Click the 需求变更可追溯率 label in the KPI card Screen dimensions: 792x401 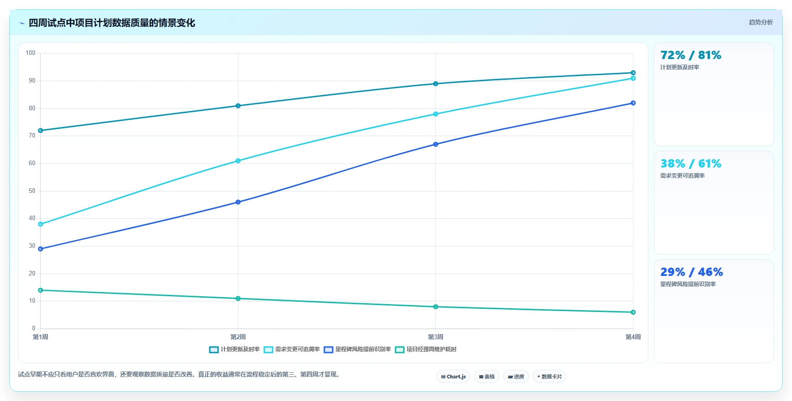click(682, 176)
